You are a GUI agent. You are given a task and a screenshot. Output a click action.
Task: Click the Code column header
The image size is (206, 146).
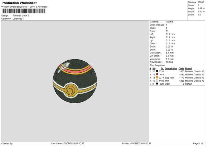(x=181, y=69)
